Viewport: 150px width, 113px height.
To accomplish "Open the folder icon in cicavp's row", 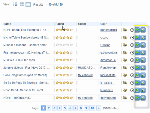I will [x=125, y=38].
